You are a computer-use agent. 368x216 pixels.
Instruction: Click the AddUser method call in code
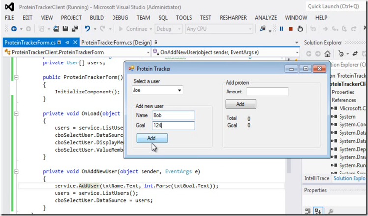tap(89, 186)
